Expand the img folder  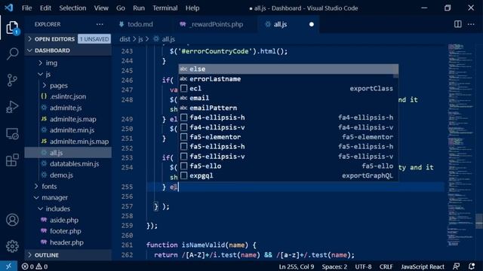point(68,63)
